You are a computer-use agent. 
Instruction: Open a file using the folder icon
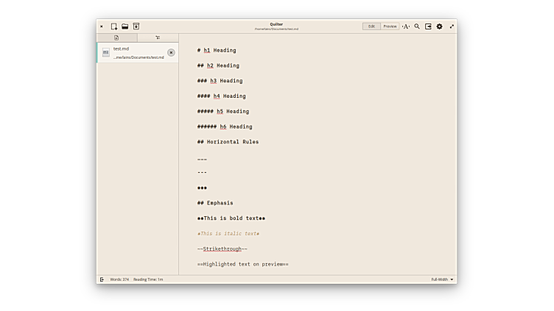(125, 26)
